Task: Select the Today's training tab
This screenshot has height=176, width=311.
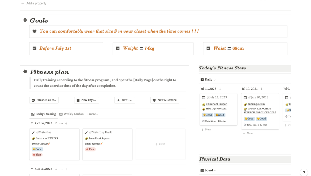Action: [44, 114]
